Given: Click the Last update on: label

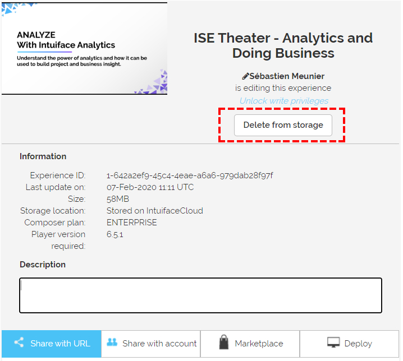Looking at the screenshot, I should (56, 187).
